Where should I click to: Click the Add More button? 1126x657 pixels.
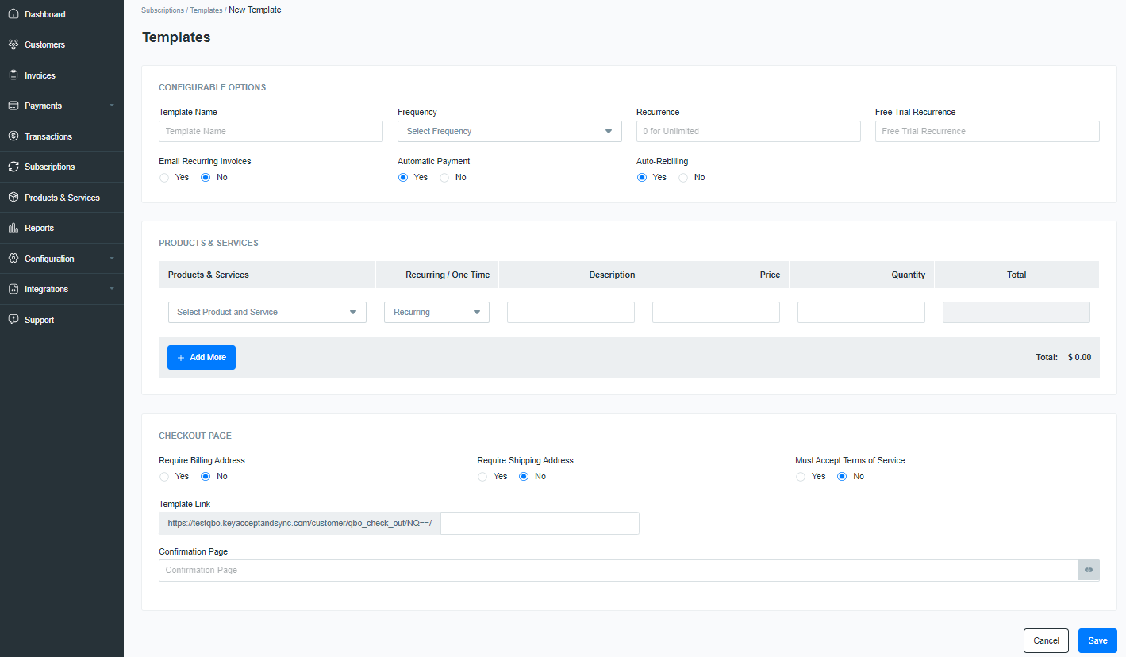(x=202, y=358)
